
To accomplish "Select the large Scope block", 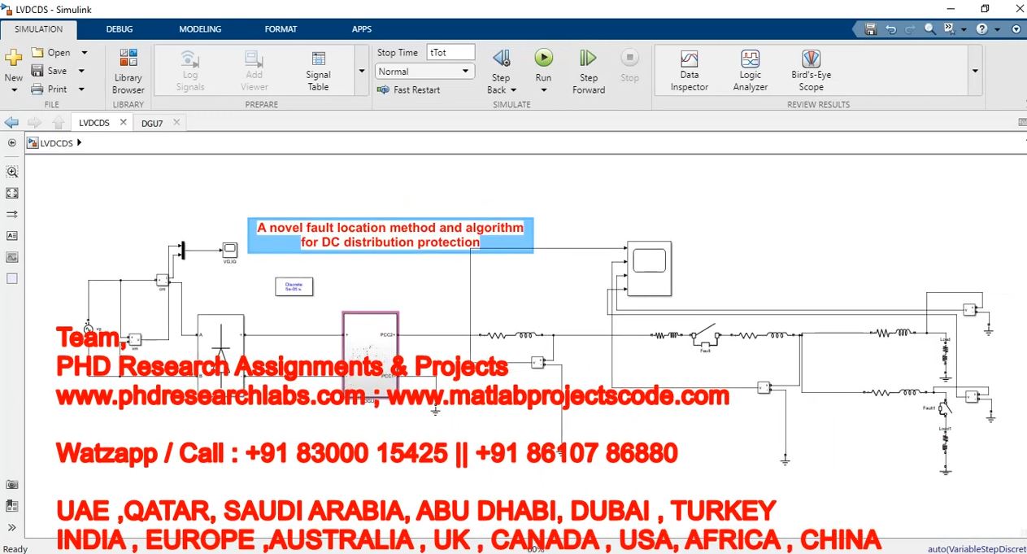I will tap(649, 268).
